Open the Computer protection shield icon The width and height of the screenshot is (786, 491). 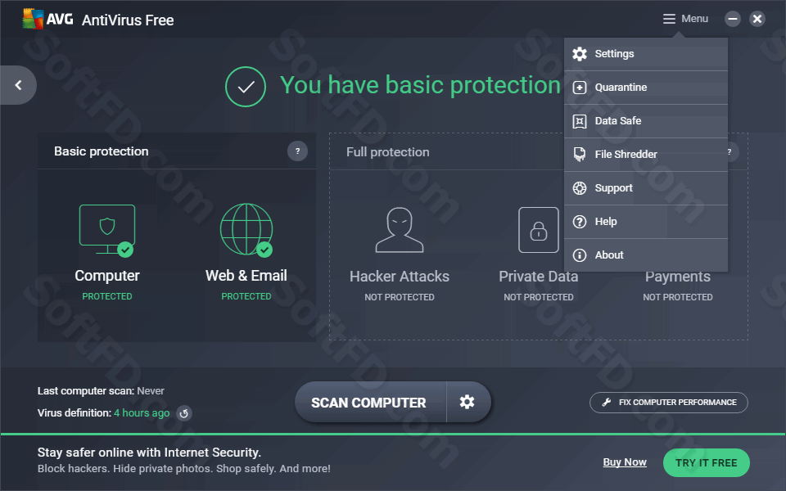pos(106,231)
